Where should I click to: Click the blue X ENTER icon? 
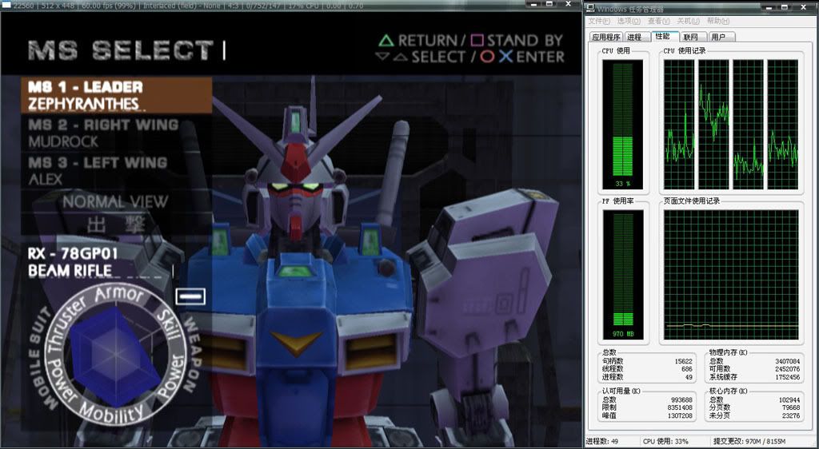click(505, 57)
